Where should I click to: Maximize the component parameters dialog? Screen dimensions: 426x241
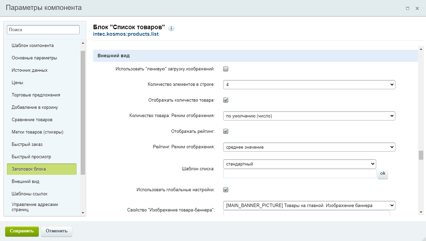coord(407,9)
